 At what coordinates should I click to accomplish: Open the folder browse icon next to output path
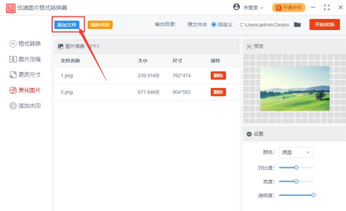(297, 24)
